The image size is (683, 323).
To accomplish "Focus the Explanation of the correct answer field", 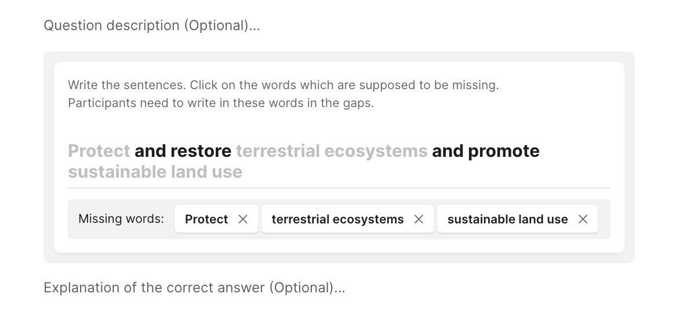I will [x=194, y=288].
